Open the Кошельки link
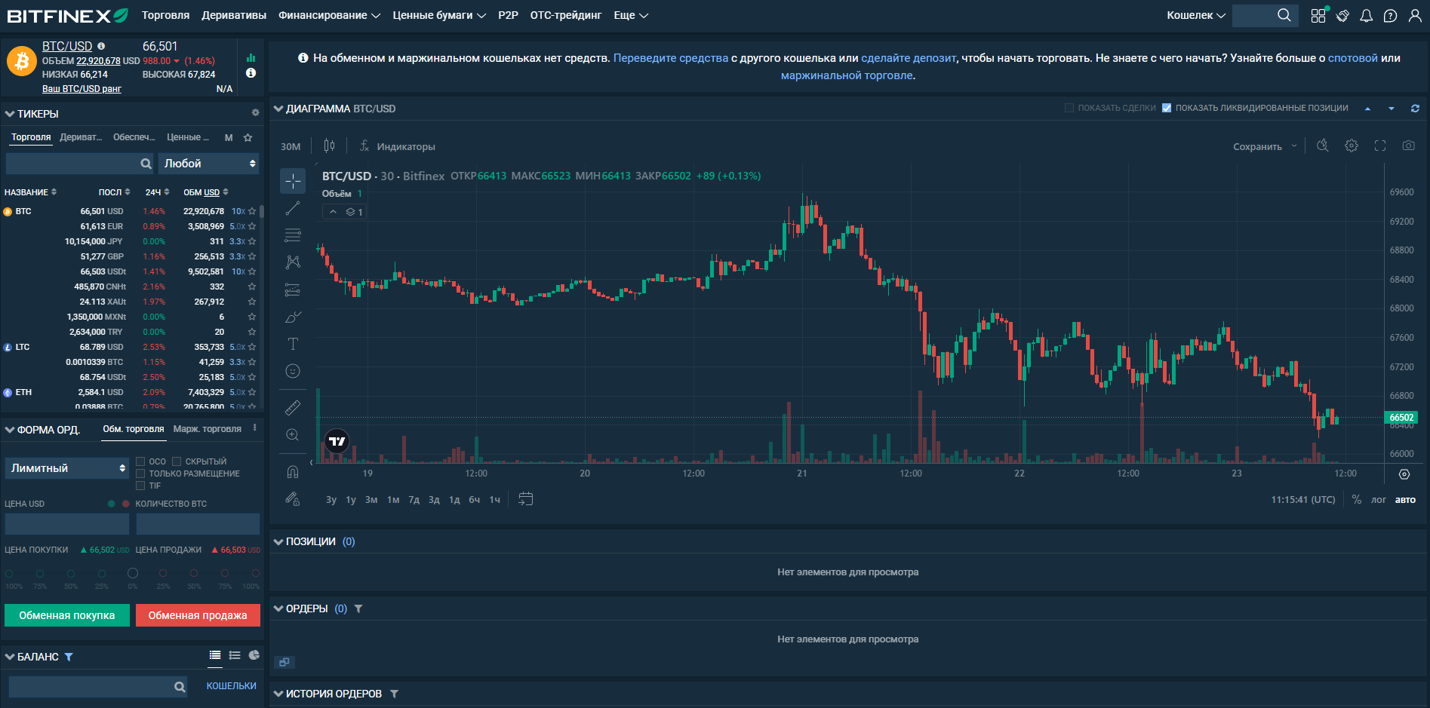Image resolution: width=1430 pixels, height=708 pixels. (x=232, y=686)
